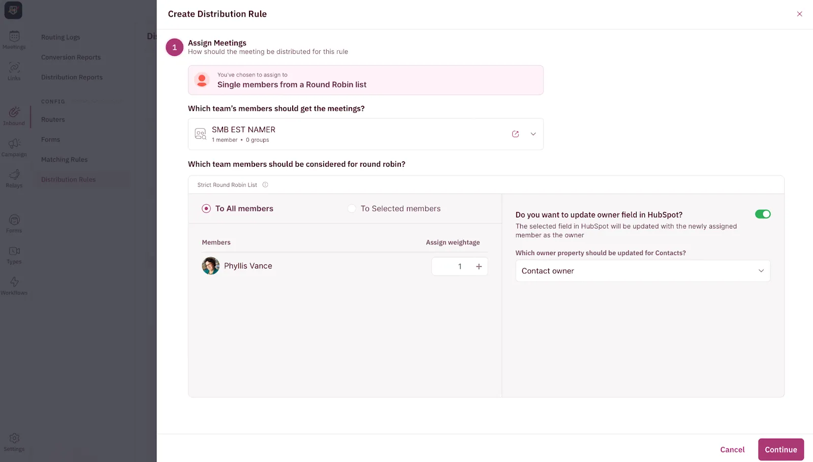Click the 'Assign weightage' column header

(x=453, y=242)
